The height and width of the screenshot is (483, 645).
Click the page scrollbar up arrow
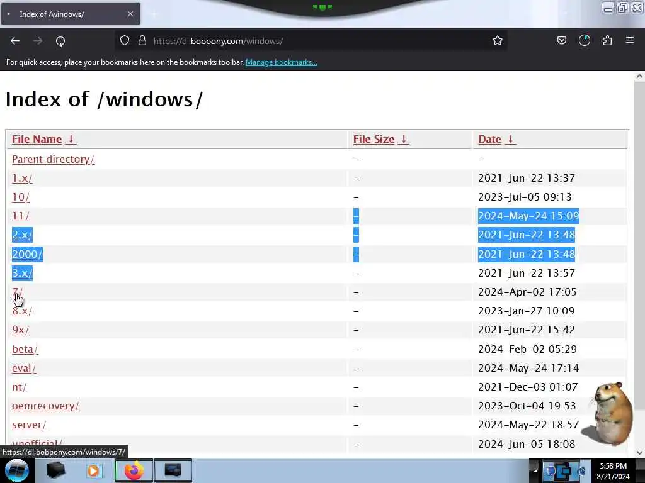639,76
